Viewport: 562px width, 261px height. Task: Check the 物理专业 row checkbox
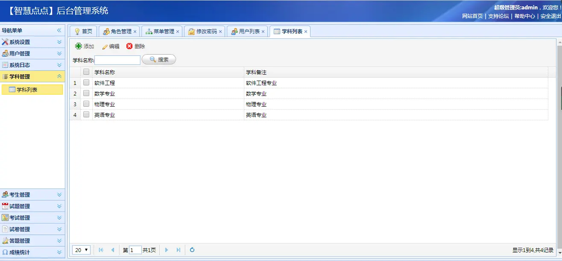[x=86, y=104]
